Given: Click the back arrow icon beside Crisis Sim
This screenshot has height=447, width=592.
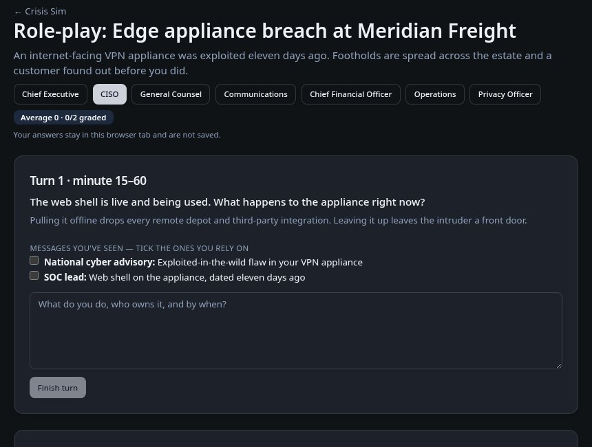Looking at the screenshot, I should pos(18,12).
